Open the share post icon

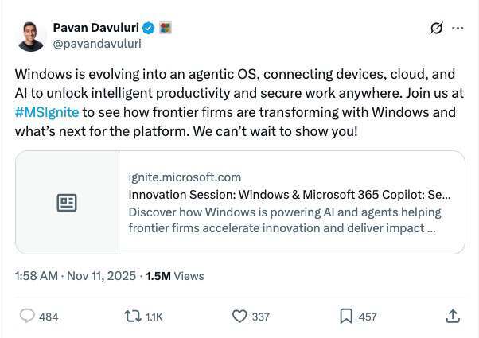tap(452, 316)
